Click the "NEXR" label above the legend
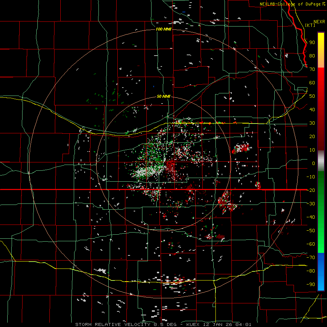Screen dimensions: 327x327 [x=319, y=22]
